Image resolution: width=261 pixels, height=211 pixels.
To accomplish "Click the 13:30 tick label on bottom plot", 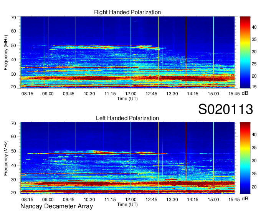I will coord(172,200).
